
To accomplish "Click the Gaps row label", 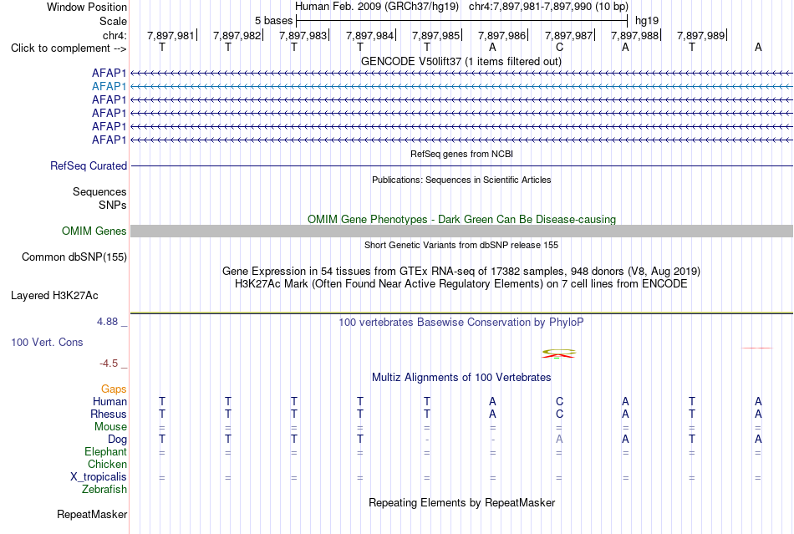I will pos(114,389).
